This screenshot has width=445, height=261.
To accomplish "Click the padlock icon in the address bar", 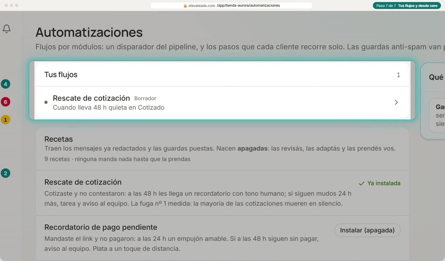I will pos(185,6).
